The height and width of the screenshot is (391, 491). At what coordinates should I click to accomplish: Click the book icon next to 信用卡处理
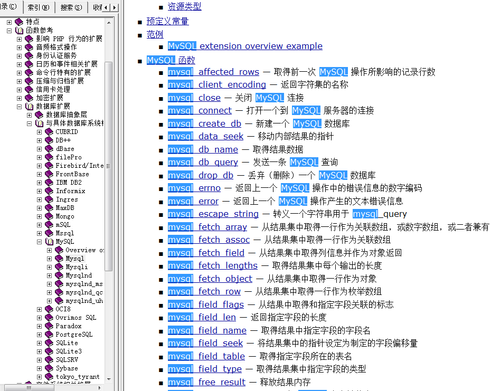pyautogui.click(x=29, y=90)
